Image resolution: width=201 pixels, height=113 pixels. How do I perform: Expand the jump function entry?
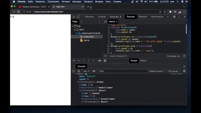coord(80,85)
